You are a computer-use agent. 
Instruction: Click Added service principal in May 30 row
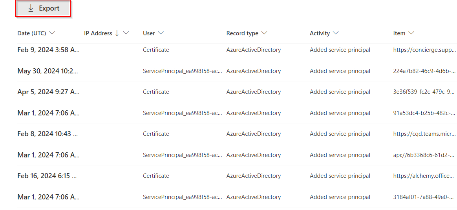[340, 71]
